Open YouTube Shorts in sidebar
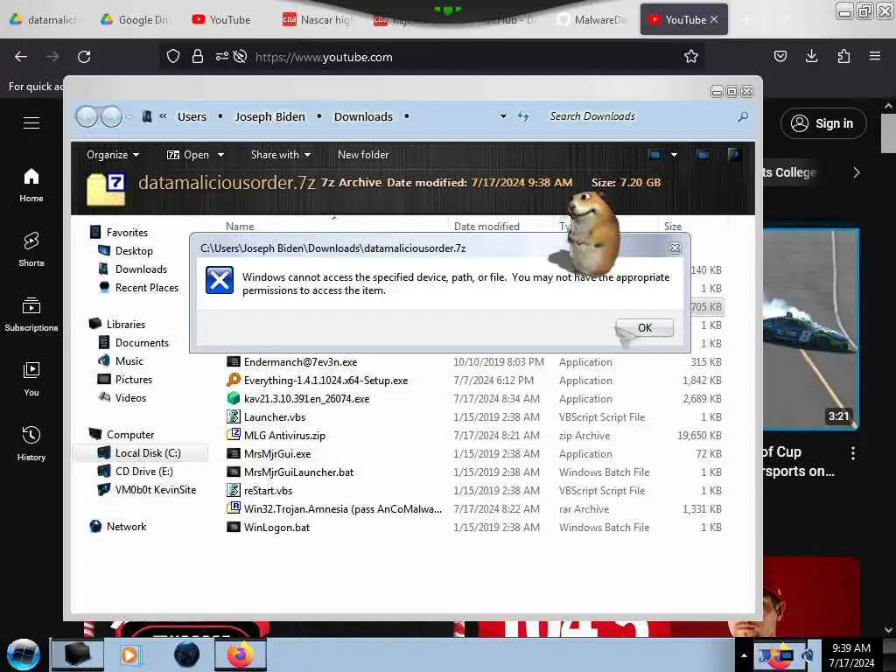This screenshot has width=896, height=672. (x=31, y=249)
